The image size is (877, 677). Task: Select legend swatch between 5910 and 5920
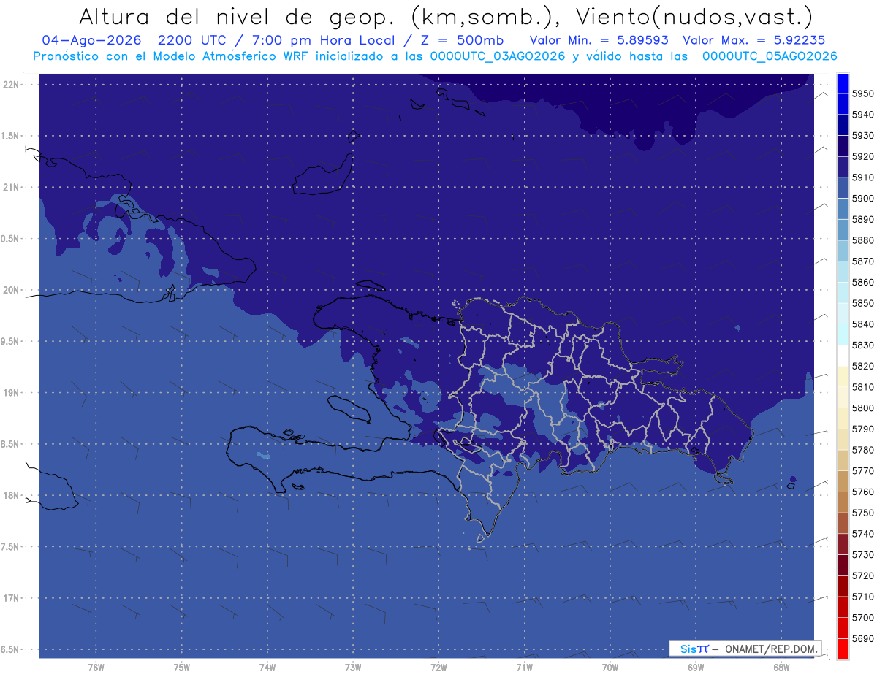843,167
